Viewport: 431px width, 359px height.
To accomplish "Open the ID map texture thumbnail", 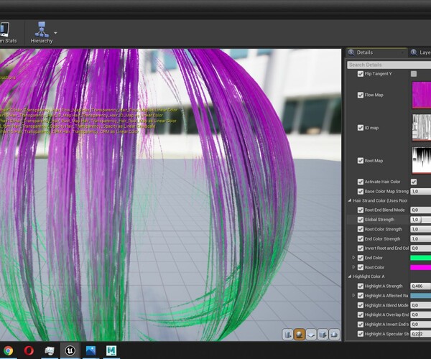I will coord(422,128).
